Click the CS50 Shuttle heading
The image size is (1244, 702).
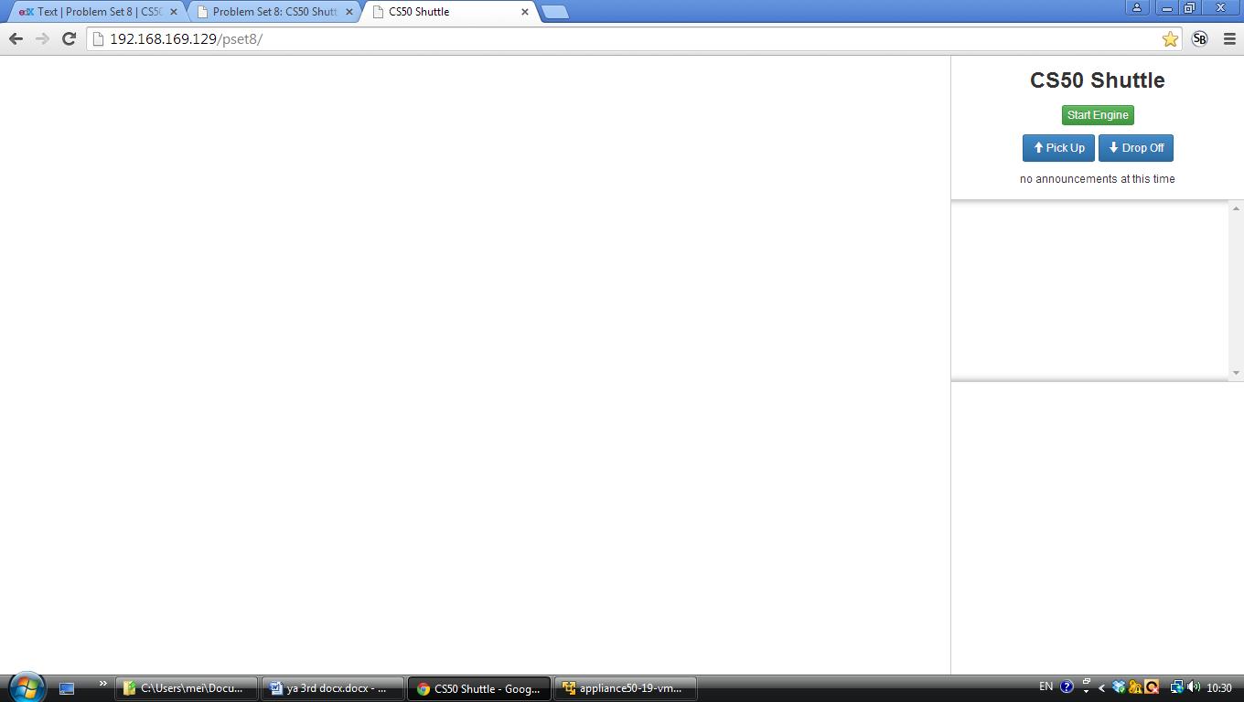(1098, 80)
